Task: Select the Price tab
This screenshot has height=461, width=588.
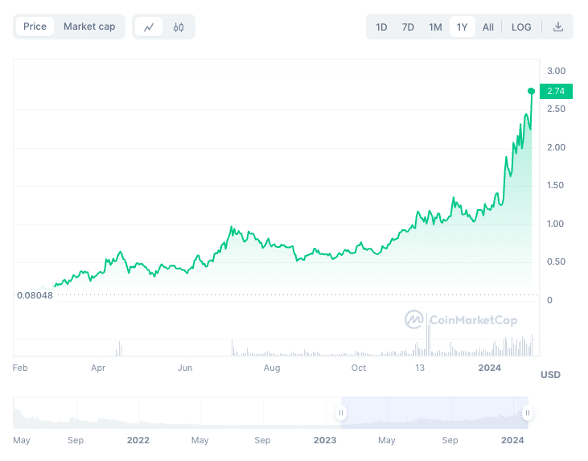Action: (35, 27)
